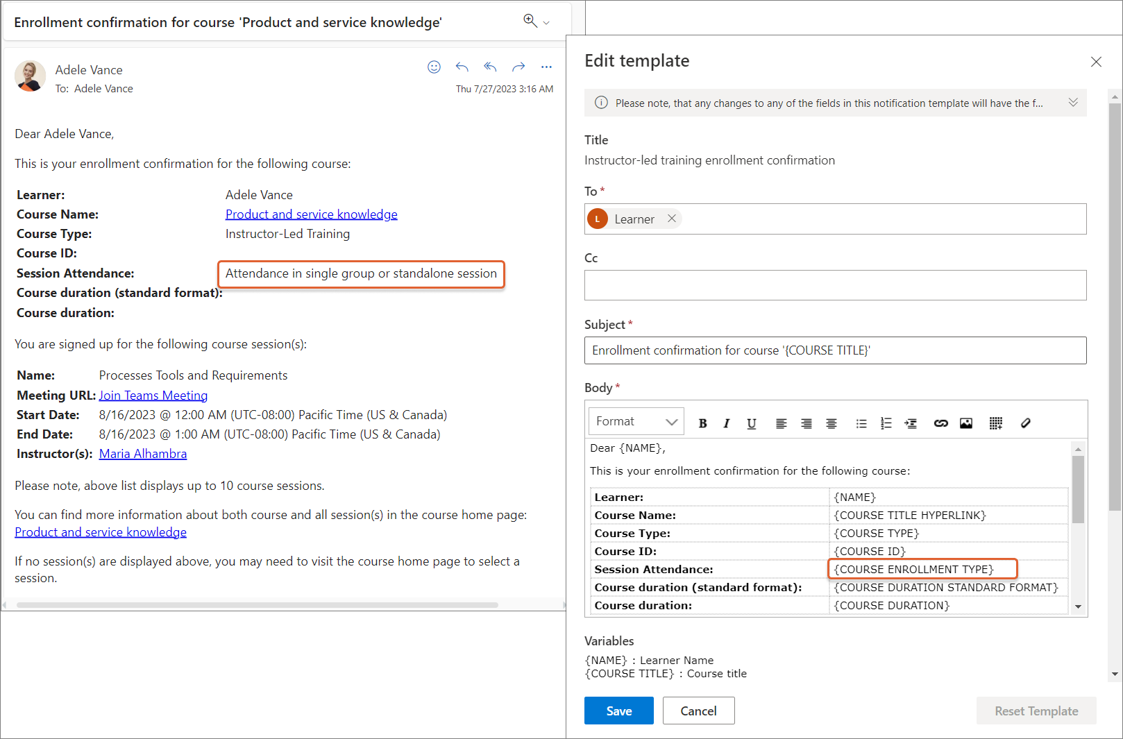Click the reply arrow icon in email
Viewport: 1123px width, 739px height.
(462, 67)
